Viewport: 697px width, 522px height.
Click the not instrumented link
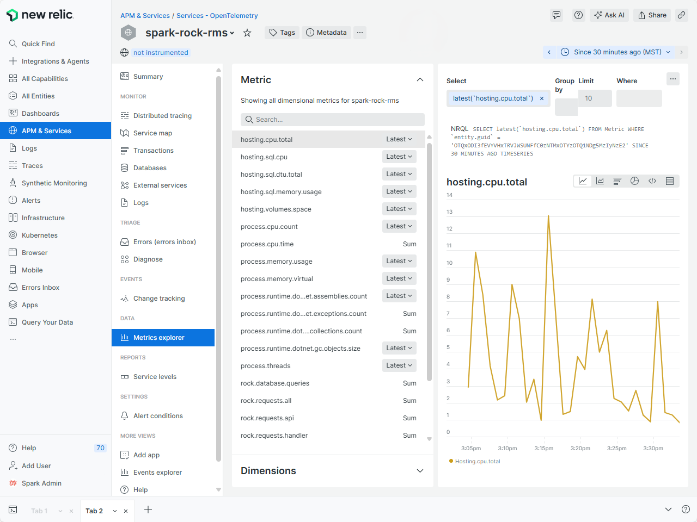[161, 53]
